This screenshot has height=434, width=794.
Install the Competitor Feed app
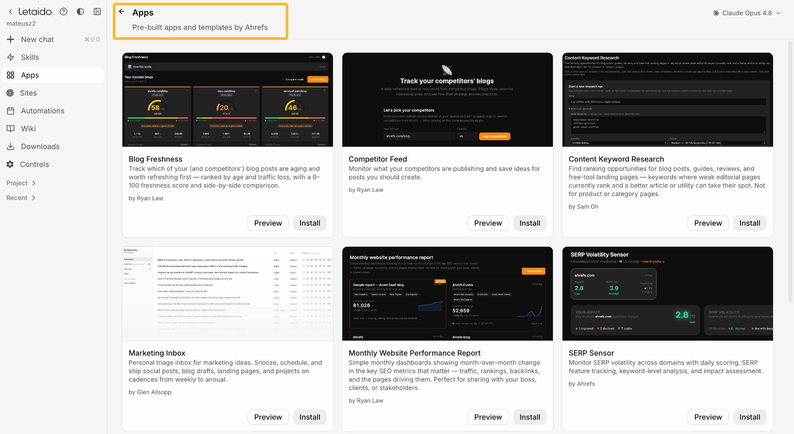click(x=530, y=223)
